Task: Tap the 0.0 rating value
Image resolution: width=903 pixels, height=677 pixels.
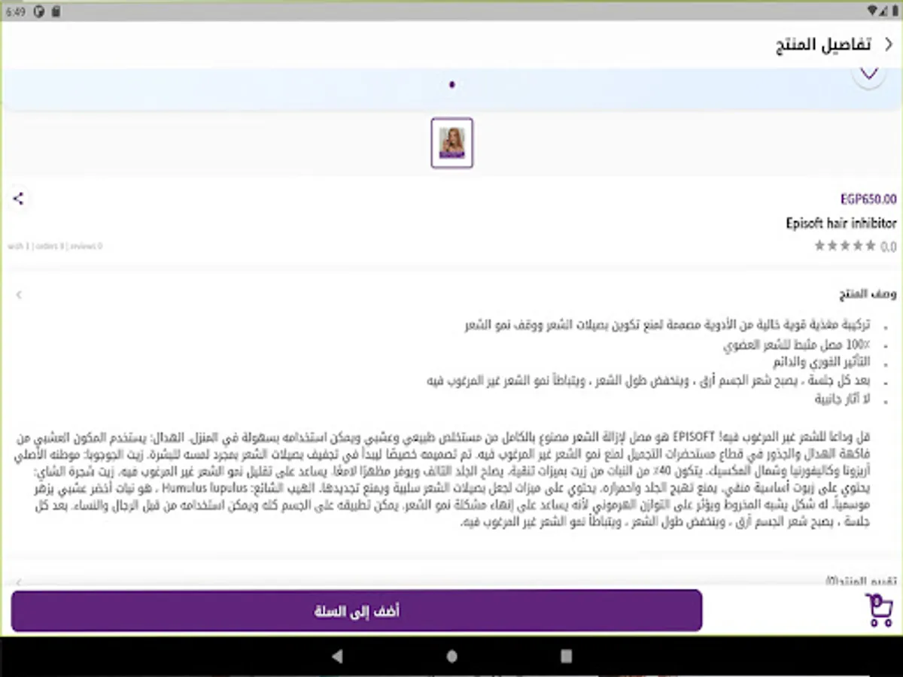Action: coord(889,246)
